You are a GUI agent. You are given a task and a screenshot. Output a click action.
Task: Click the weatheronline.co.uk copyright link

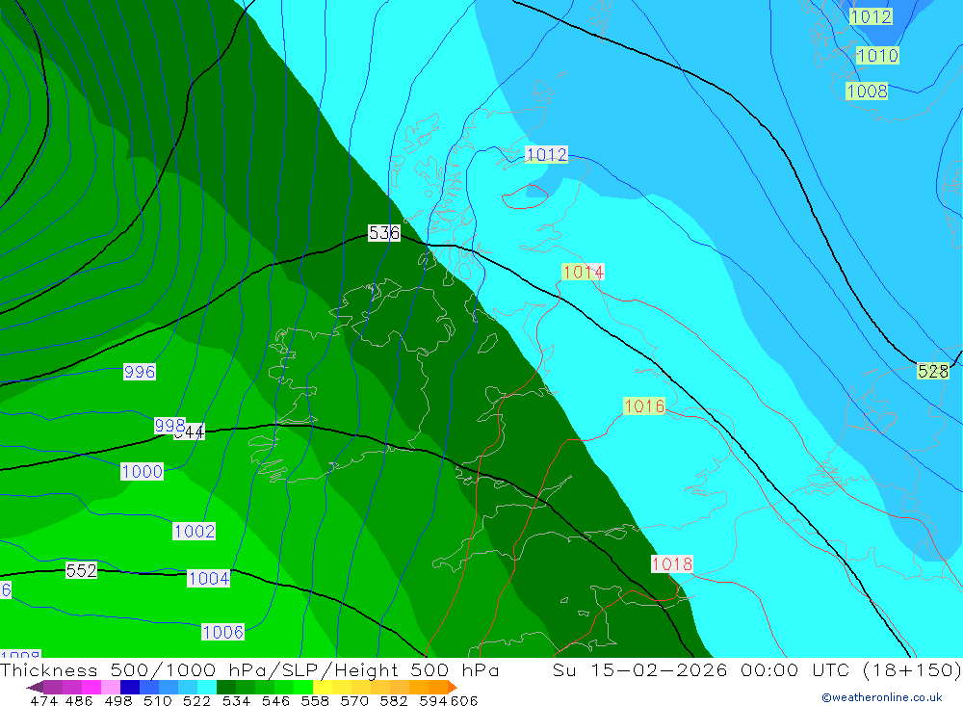[882, 697]
